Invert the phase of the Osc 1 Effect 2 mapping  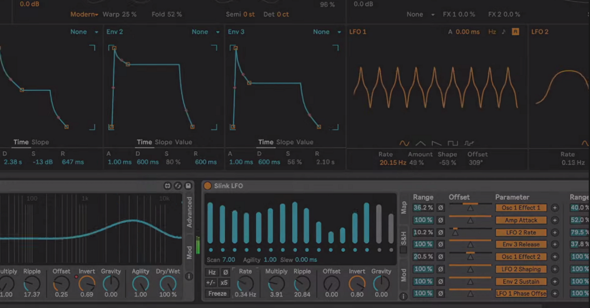[x=440, y=257]
